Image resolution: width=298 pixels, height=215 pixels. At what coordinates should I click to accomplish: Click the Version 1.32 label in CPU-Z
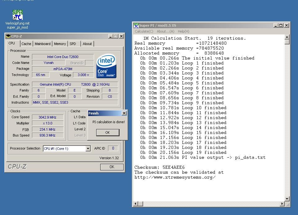(109, 158)
